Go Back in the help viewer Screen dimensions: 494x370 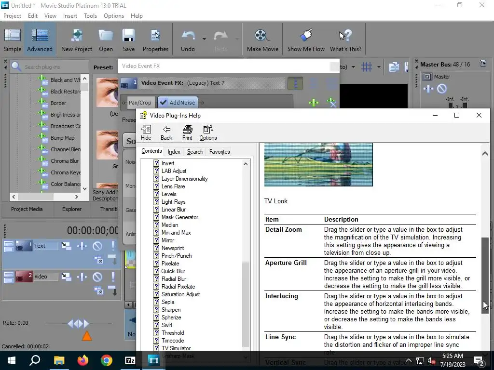[x=166, y=132]
